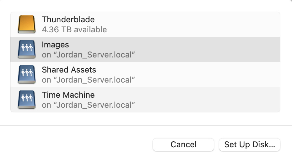Click the highlighted Images row
The image size is (292, 157).
click(188, 49)
